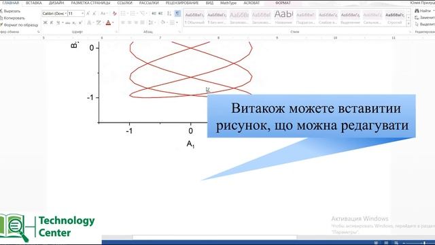Switch to the ДИЗАЙН tab
The width and height of the screenshot is (435, 245).
[56, 3]
